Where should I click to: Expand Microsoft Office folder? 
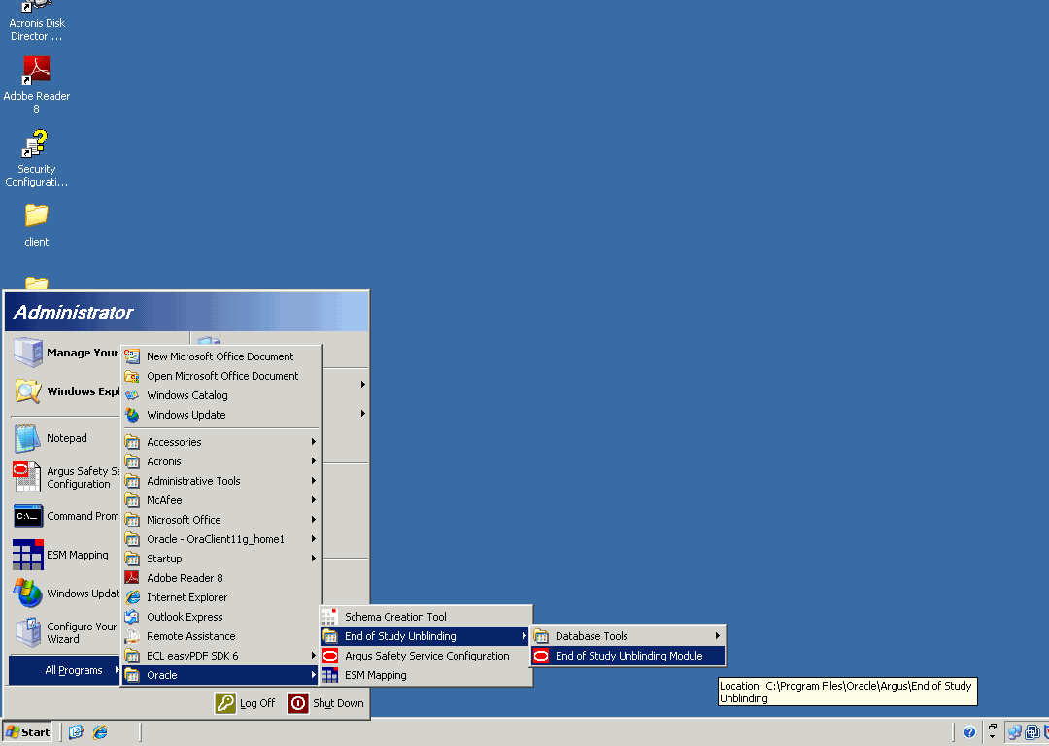(220, 520)
